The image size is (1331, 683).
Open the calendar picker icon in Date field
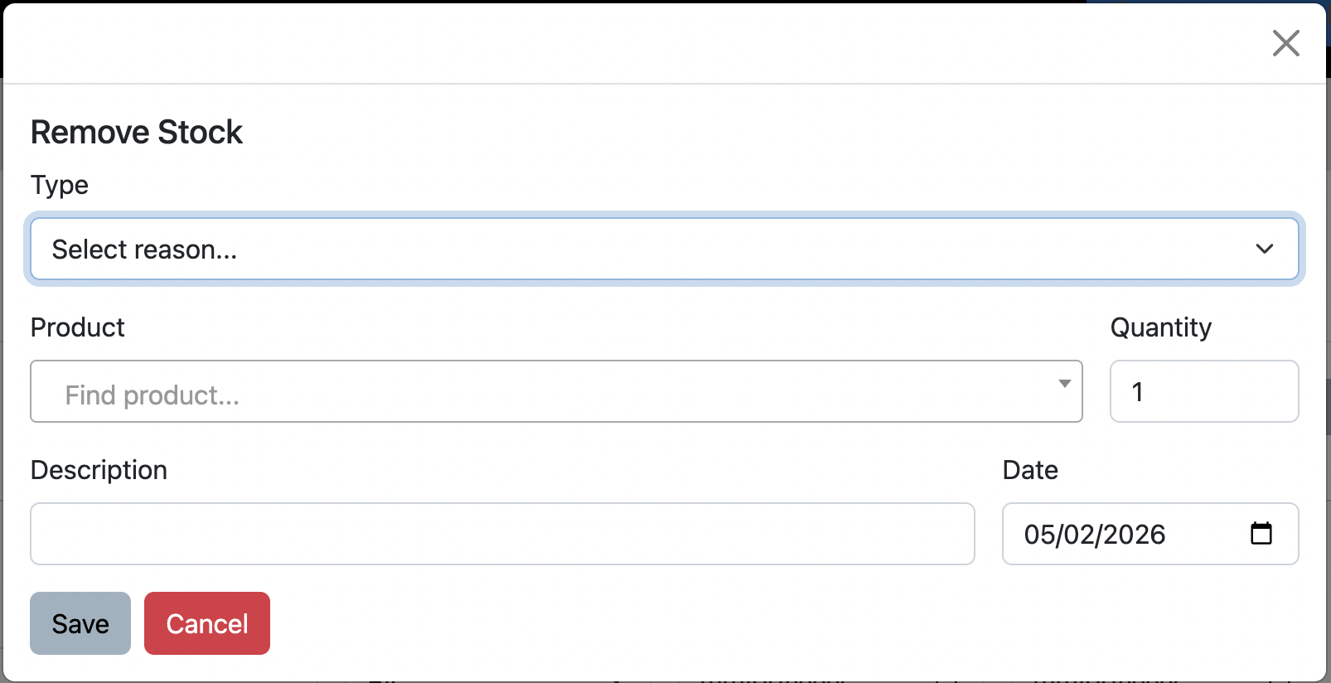(x=1261, y=533)
